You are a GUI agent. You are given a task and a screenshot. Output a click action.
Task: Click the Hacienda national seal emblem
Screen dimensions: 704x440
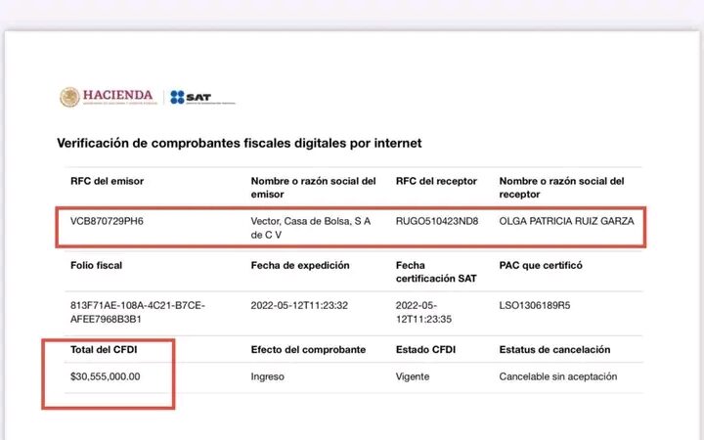69,97
